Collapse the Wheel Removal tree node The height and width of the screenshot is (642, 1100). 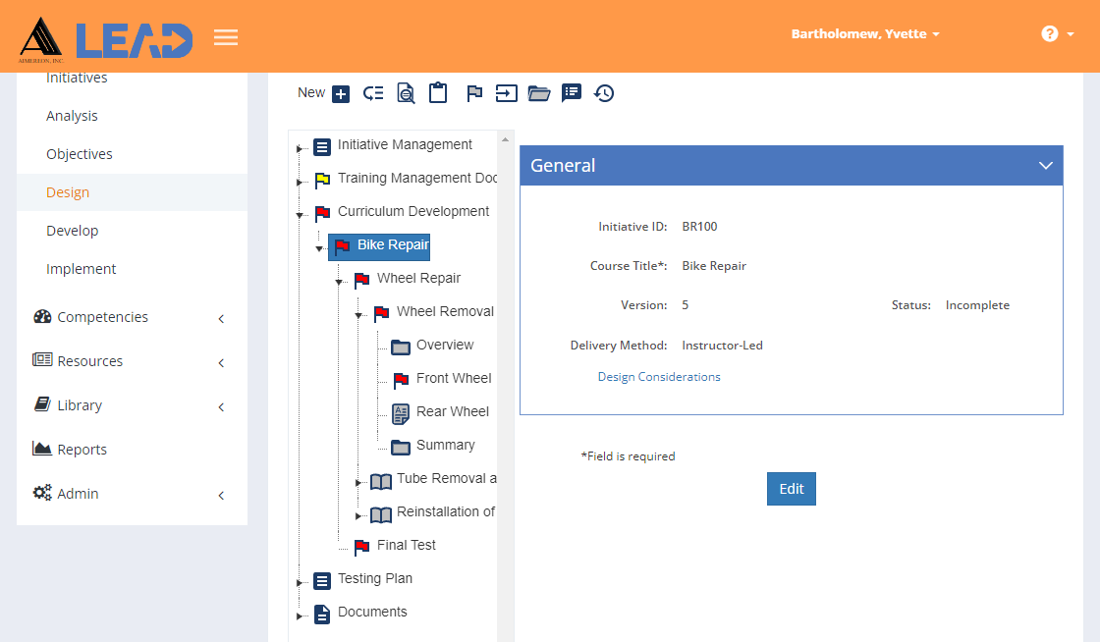coord(357,315)
